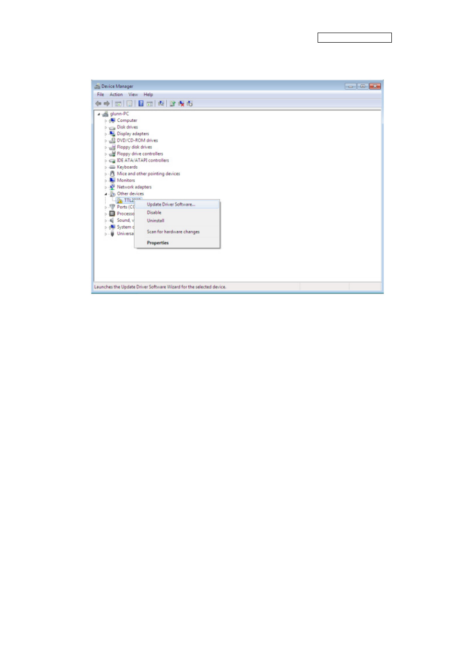Screen dimensions: 457x647
Task: Open the View menu
Action: [x=133, y=95]
